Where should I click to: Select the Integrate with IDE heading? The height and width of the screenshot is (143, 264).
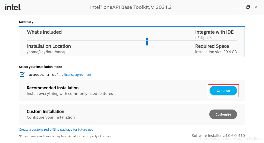(x=214, y=32)
